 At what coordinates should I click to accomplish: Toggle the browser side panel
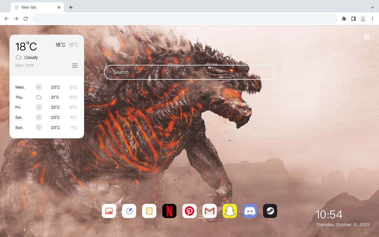[x=353, y=19]
